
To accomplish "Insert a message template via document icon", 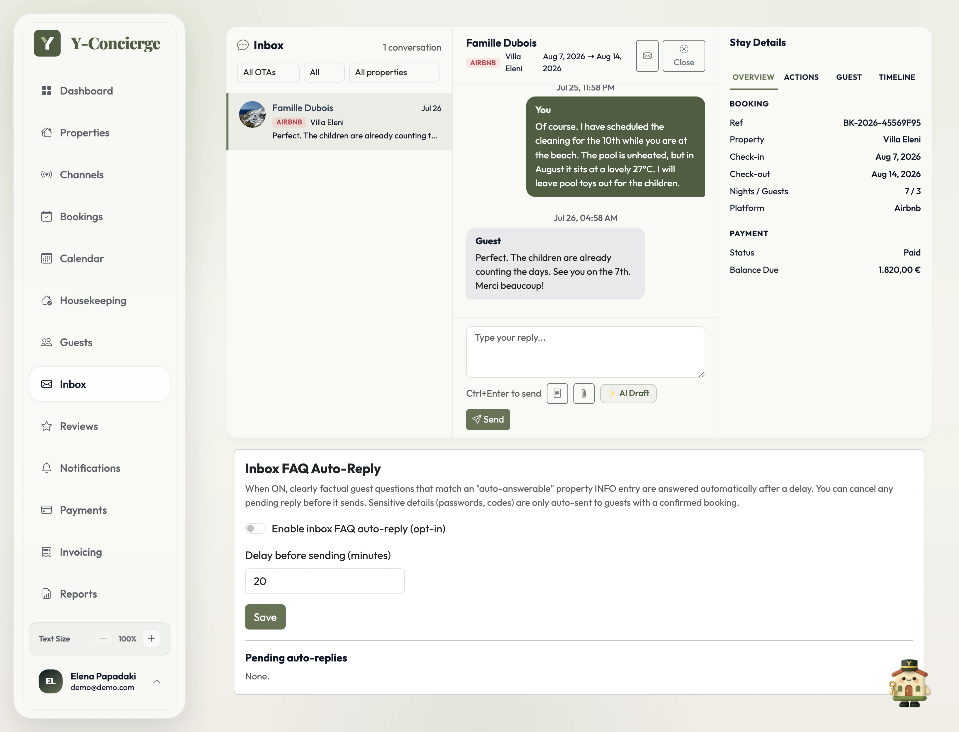I will [x=557, y=393].
